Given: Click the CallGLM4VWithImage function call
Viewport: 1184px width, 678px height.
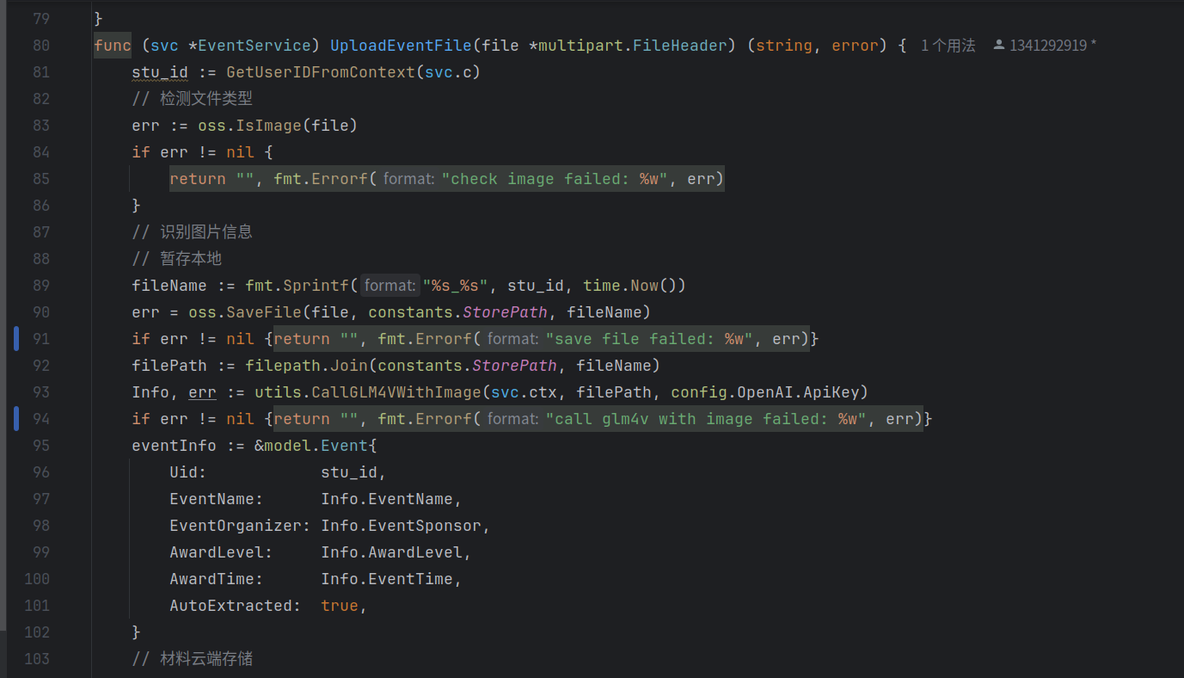Looking at the screenshot, I should pos(396,392).
